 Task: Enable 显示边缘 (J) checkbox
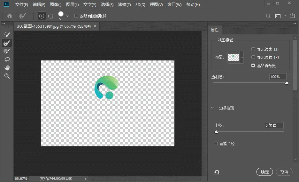point(253,49)
